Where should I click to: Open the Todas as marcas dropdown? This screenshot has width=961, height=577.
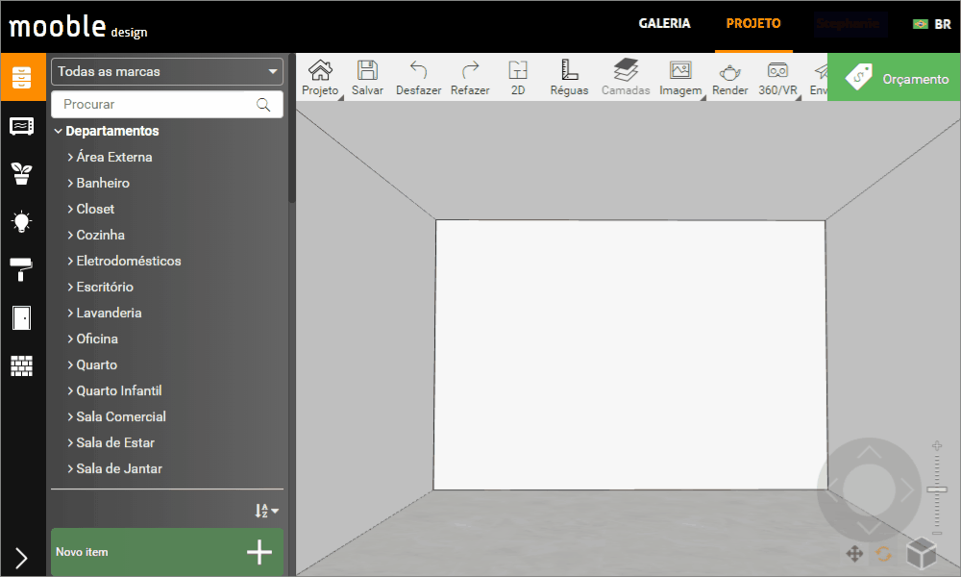coord(167,72)
